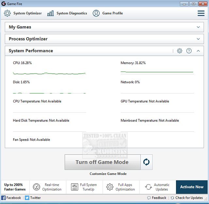Click the CPU: 16.28% reading
Image resolution: width=209 pixels, height=204 pixels.
coord(22,63)
